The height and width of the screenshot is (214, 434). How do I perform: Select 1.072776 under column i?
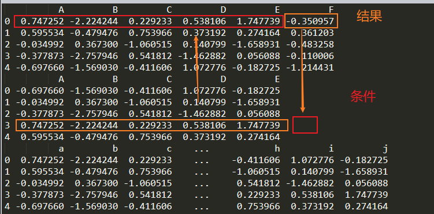[313, 160]
